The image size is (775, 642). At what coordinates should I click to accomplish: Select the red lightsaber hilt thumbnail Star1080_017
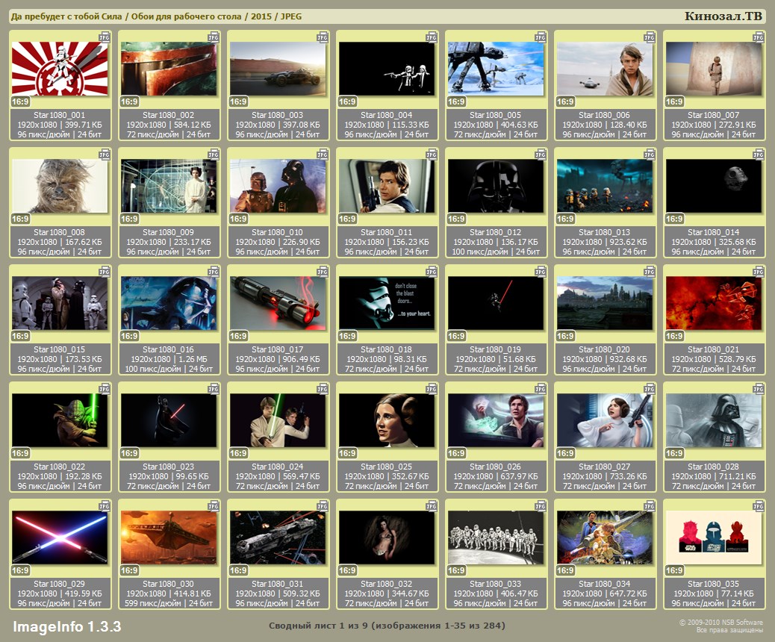point(278,302)
